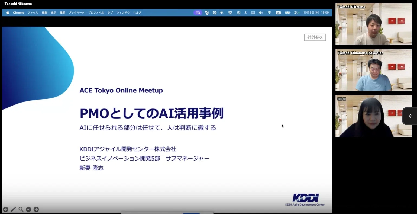Open the volume control menu bar icon

coord(261,12)
